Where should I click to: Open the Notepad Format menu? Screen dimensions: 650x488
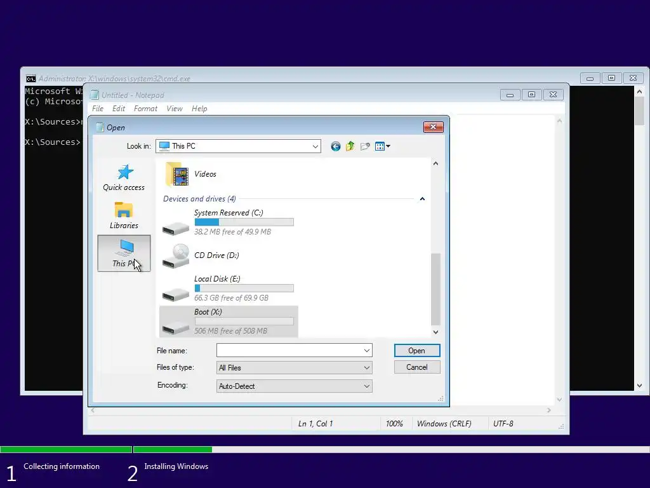pyautogui.click(x=145, y=109)
